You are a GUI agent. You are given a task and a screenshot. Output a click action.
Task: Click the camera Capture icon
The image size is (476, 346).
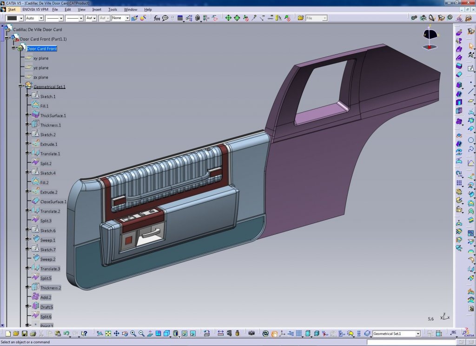(x=251, y=333)
